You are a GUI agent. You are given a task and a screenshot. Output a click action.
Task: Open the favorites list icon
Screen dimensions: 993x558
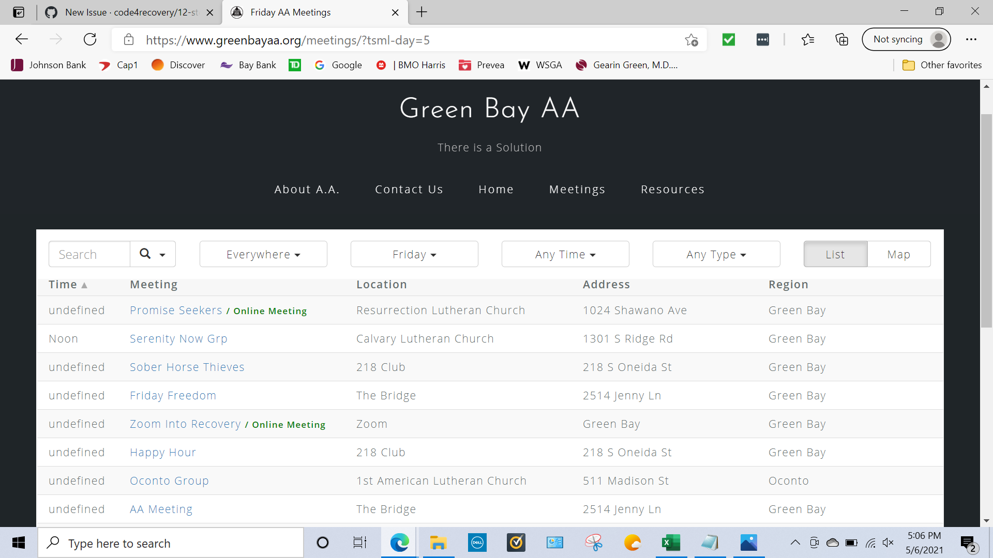[x=807, y=39]
